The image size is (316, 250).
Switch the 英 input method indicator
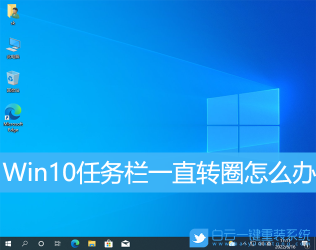[x=269, y=244]
